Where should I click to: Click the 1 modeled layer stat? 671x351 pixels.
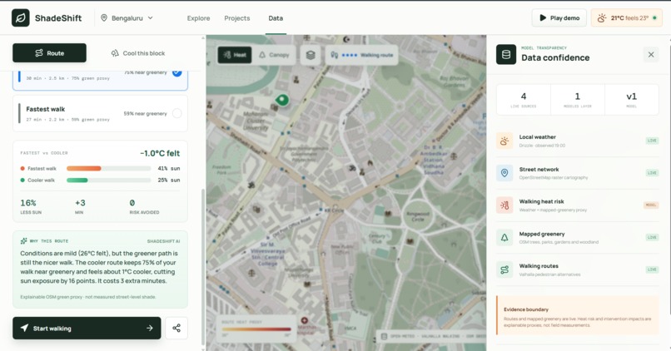[577, 100]
